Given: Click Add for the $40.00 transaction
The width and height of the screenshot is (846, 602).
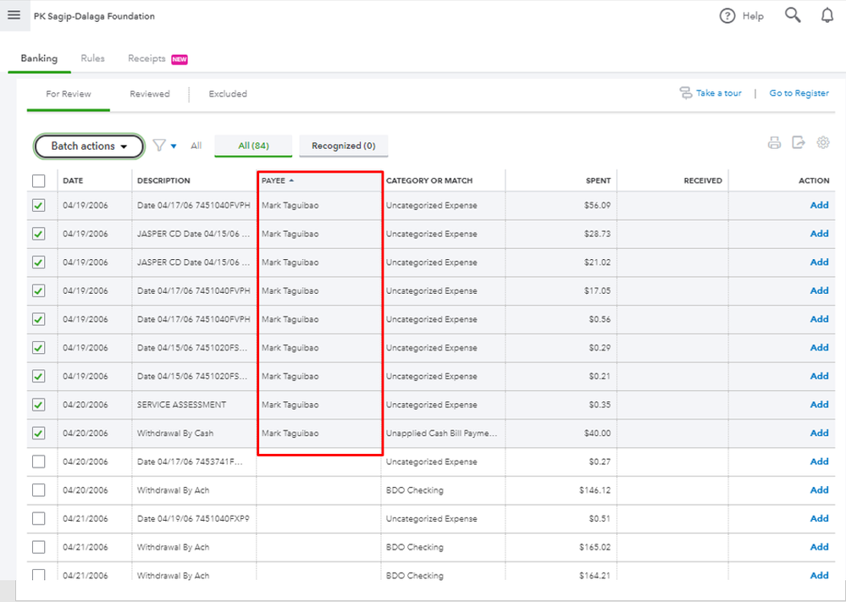Looking at the screenshot, I should (x=819, y=434).
